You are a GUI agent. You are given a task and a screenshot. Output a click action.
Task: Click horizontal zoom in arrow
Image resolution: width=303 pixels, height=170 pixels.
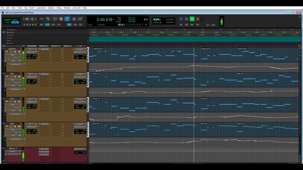tap(36, 19)
